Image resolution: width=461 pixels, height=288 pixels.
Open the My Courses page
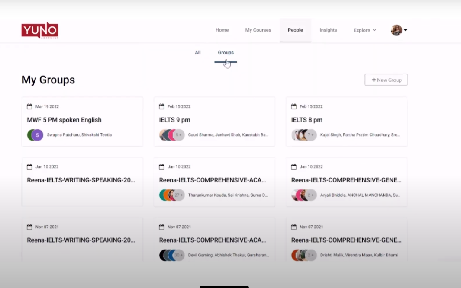[x=258, y=30]
